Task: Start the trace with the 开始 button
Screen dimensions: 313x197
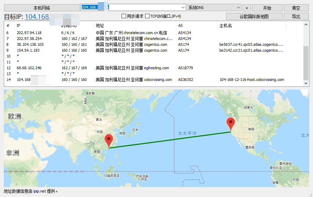Action: tap(267, 8)
